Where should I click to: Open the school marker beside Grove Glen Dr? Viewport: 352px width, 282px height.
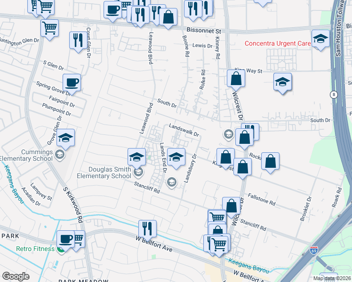point(65,138)
